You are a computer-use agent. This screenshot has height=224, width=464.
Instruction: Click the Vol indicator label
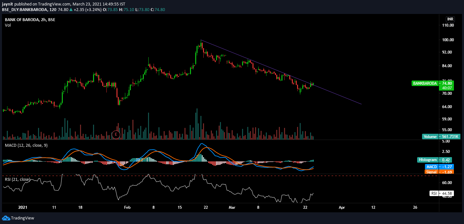pos(8,25)
